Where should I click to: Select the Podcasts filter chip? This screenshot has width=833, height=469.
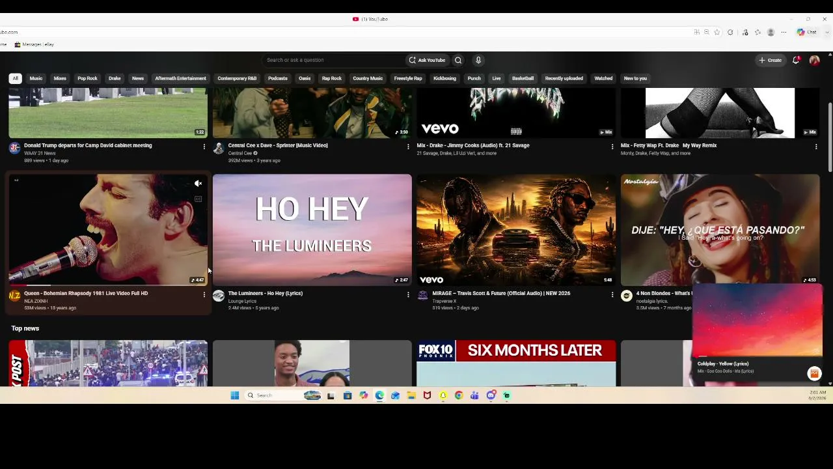click(278, 78)
